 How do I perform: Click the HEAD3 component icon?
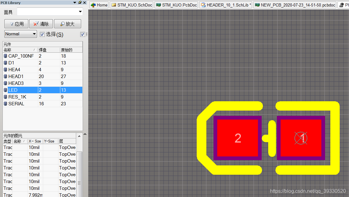6,83
